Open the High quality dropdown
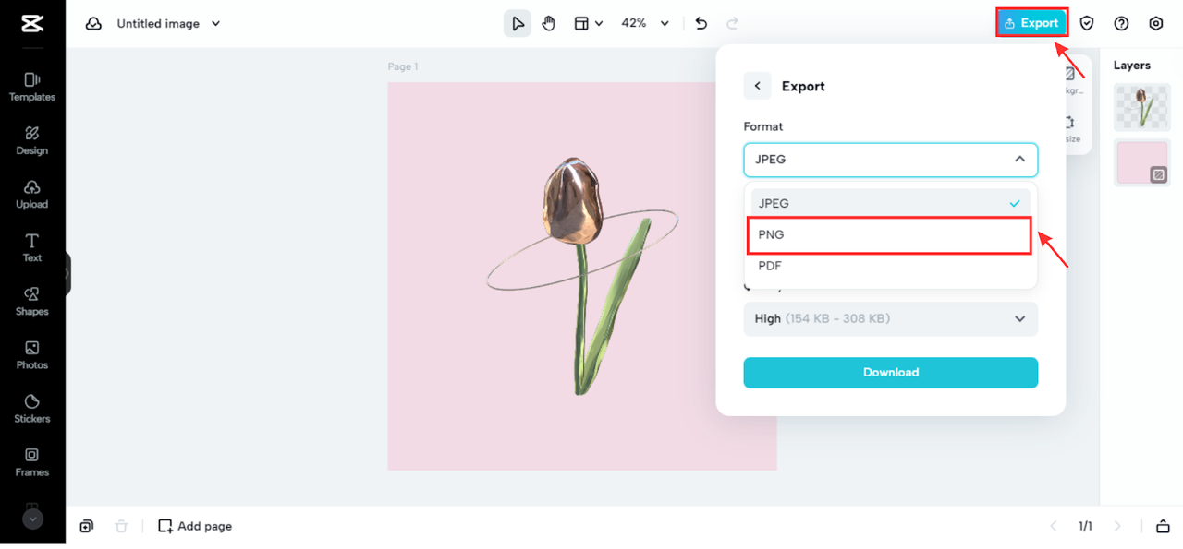 [890, 319]
